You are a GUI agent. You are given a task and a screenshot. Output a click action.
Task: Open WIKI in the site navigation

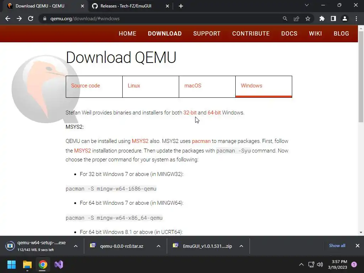tap(315, 33)
